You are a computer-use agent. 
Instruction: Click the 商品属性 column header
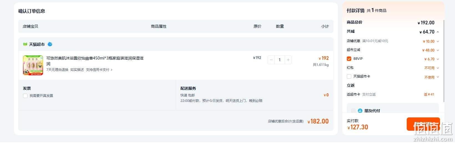coord(159,26)
